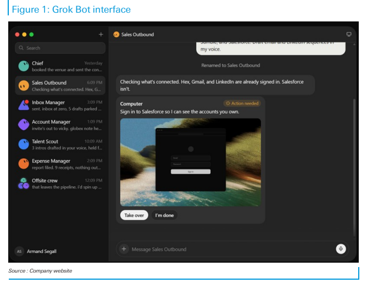Click the Sign in button inside preview
This screenshot has width=367, height=283.
pyautogui.click(x=191, y=171)
